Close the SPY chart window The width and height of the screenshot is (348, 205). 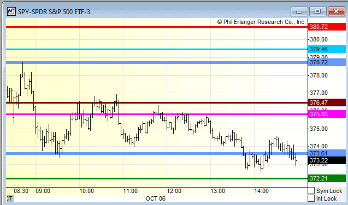[x=336, y=11]
